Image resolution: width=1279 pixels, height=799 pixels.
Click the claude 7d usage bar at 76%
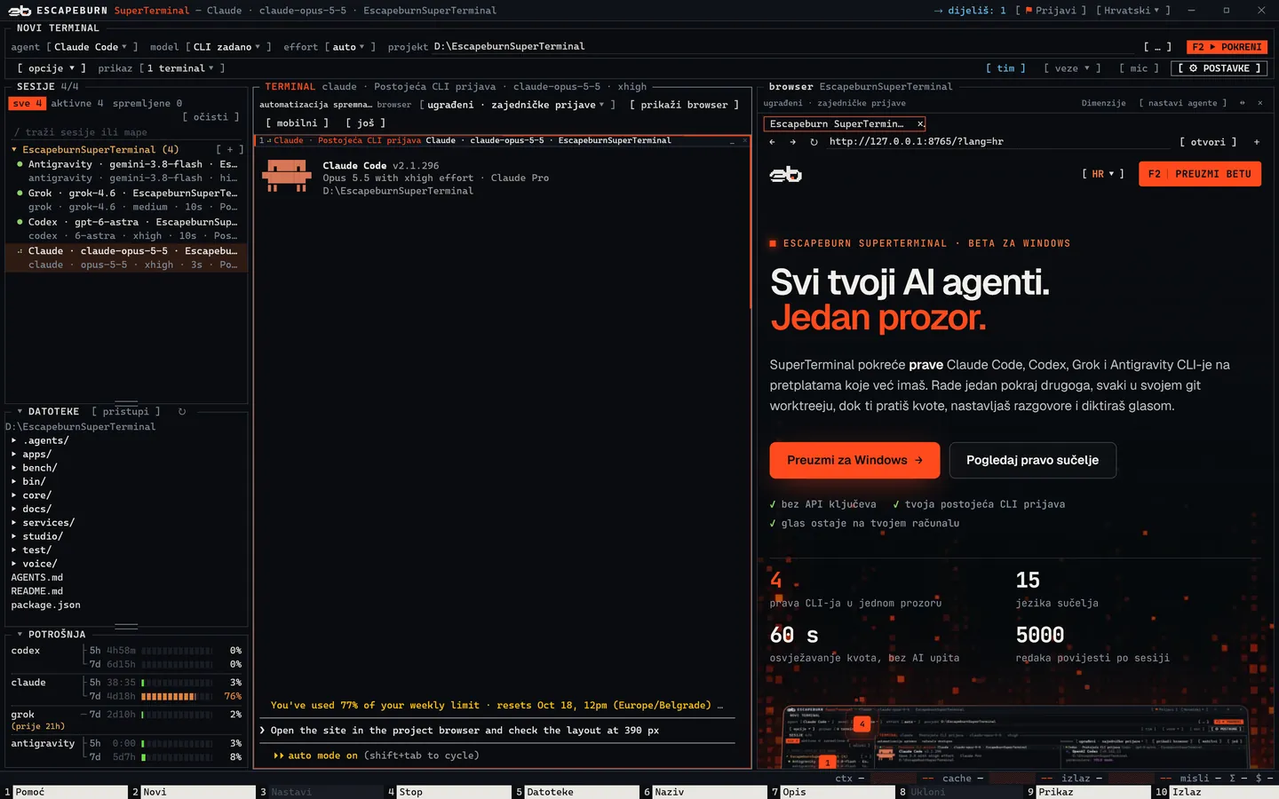coord(177,697)
